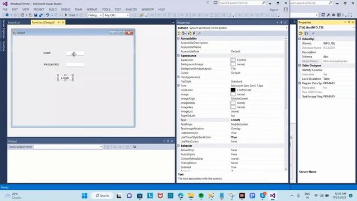Select the LOGIN button on the form
The image size is (357, 201).
[65, 78]
